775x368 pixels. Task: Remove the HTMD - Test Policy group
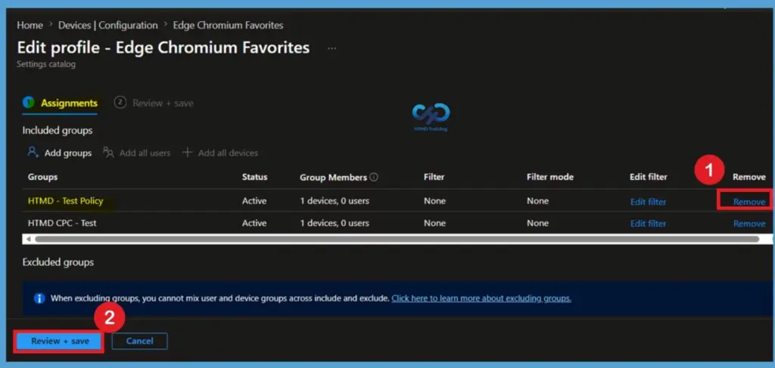pyautogui.click(x=749, y=202)
